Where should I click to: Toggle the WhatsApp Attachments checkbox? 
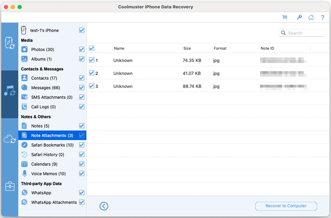tap(82, 202)
